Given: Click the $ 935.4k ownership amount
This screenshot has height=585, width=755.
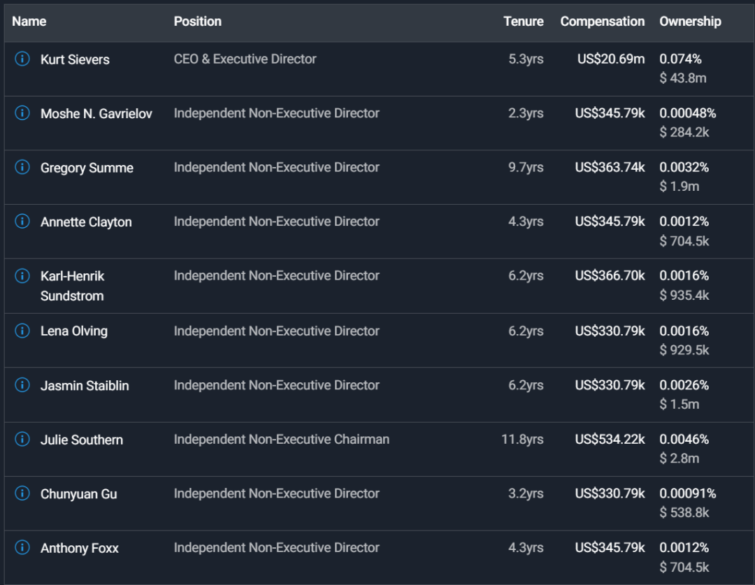Looking at the screenshot, I should pyautogui.click(x=684, y=295).
